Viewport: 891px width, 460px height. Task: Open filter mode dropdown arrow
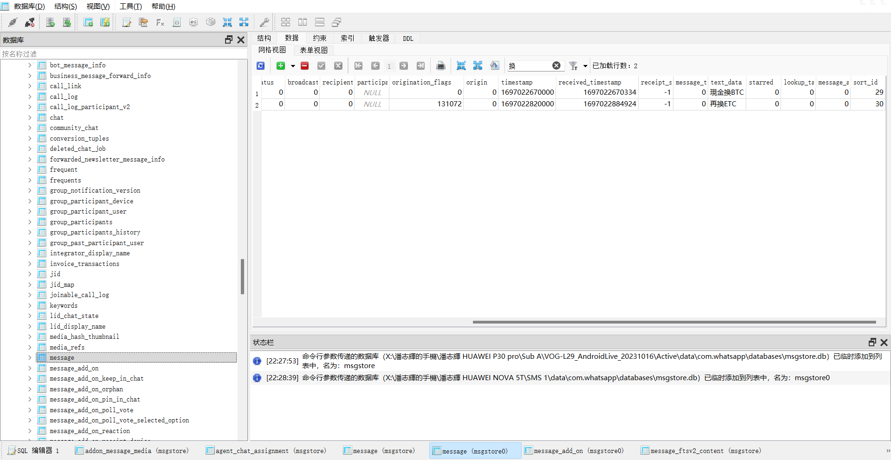(585, 66)
